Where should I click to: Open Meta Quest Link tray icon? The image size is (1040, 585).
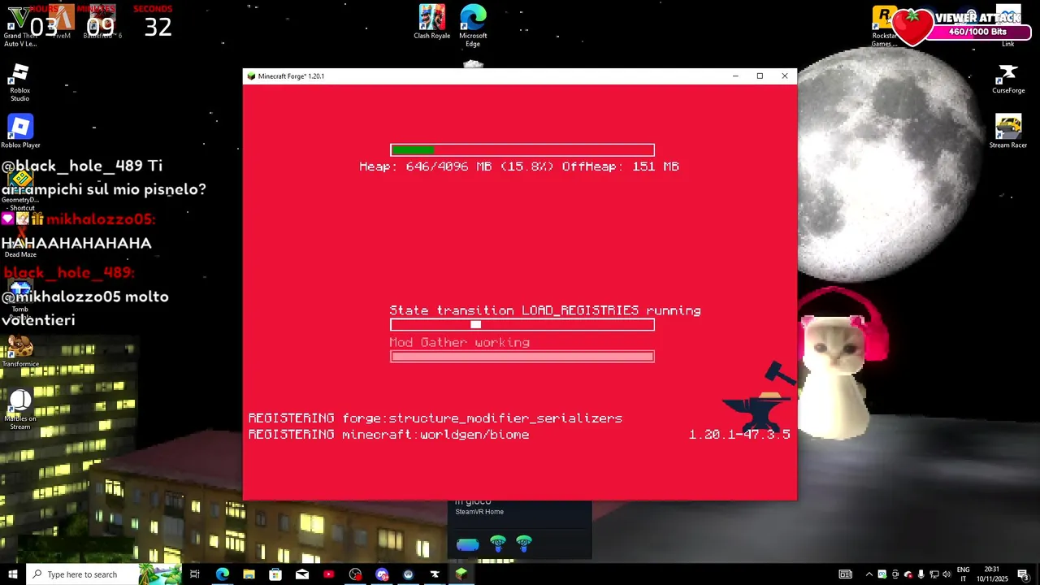pos(882,574)
